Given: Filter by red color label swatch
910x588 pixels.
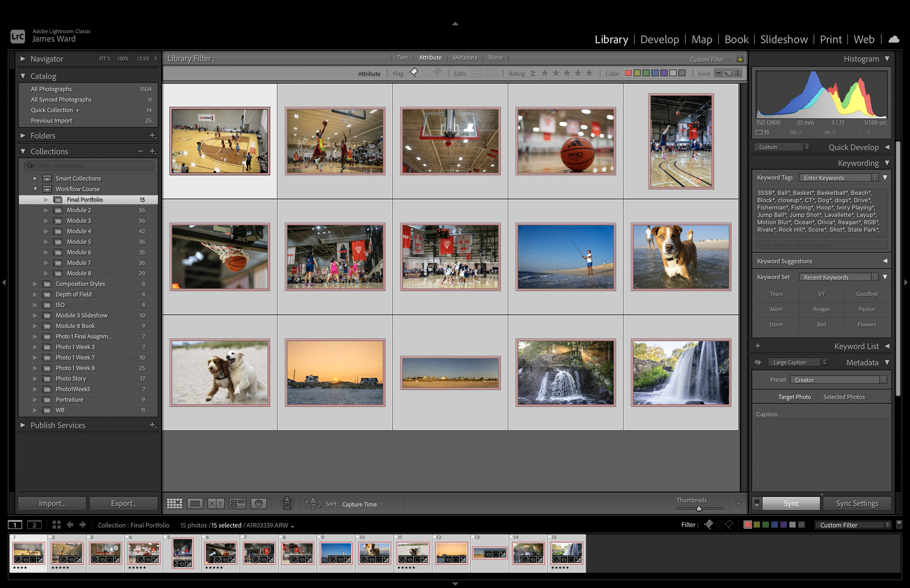Looking at the screenshot, I should tap(628, 73).
